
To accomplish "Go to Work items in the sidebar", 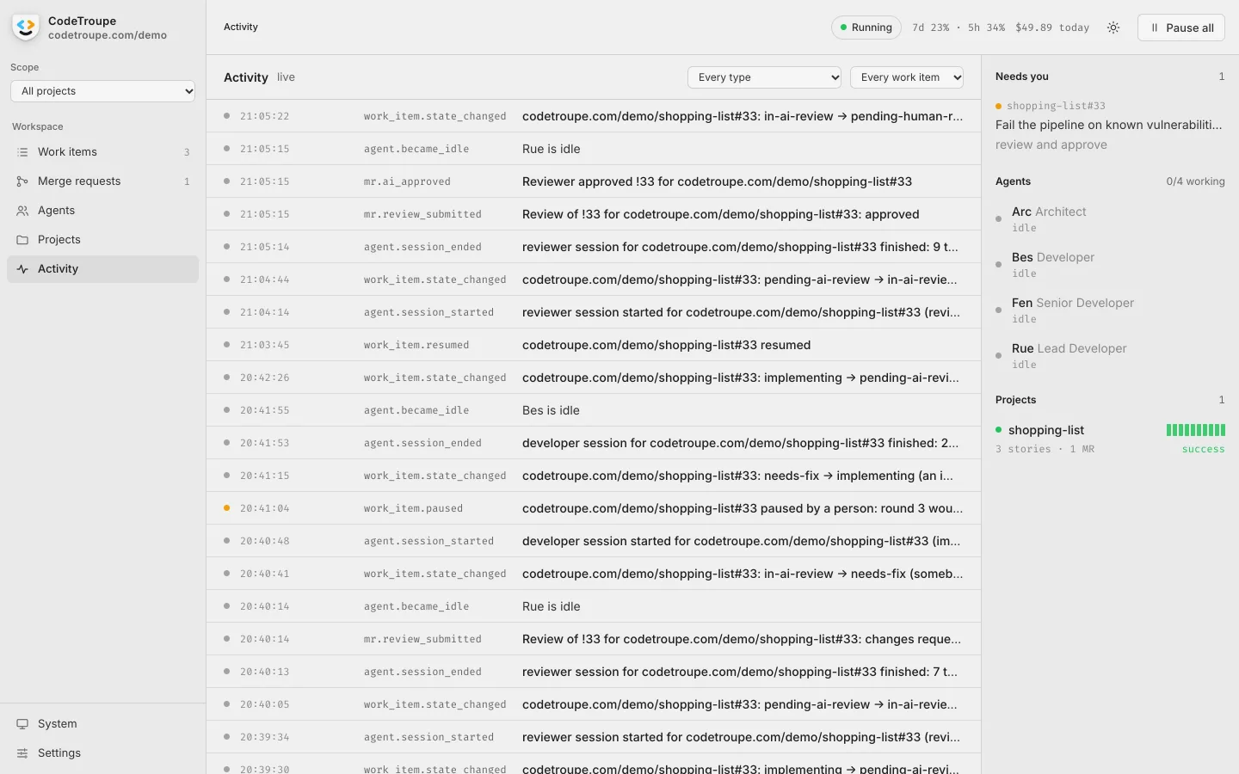I will tap(102, 152).
